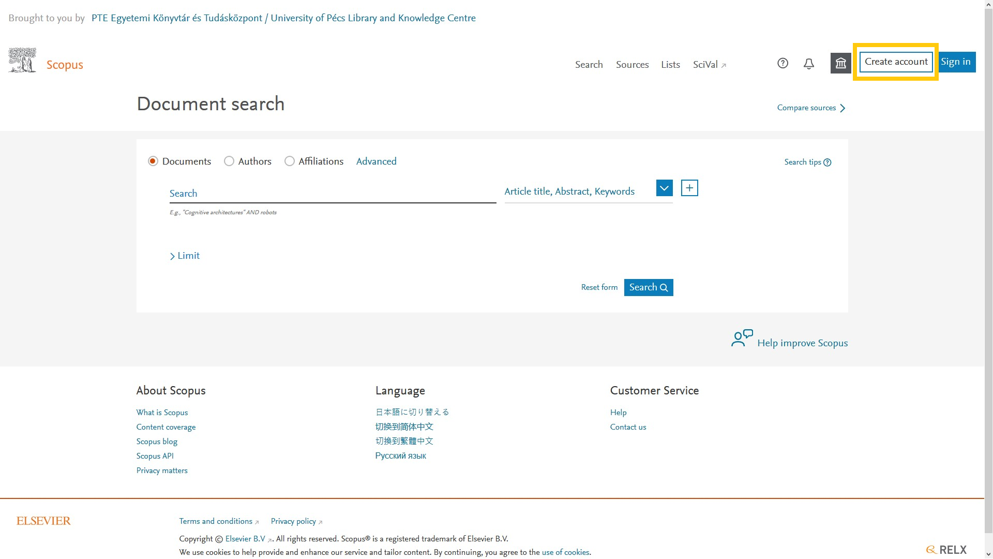Viewport: 993px width, 559px height.
Task: Switch language to Japanese
Action: click(412, 412)
